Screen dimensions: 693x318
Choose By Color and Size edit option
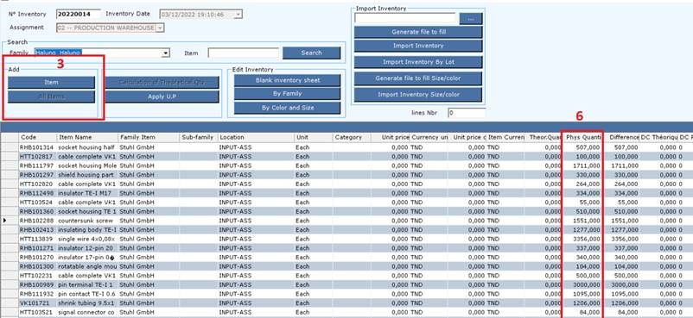pos(287,108)
